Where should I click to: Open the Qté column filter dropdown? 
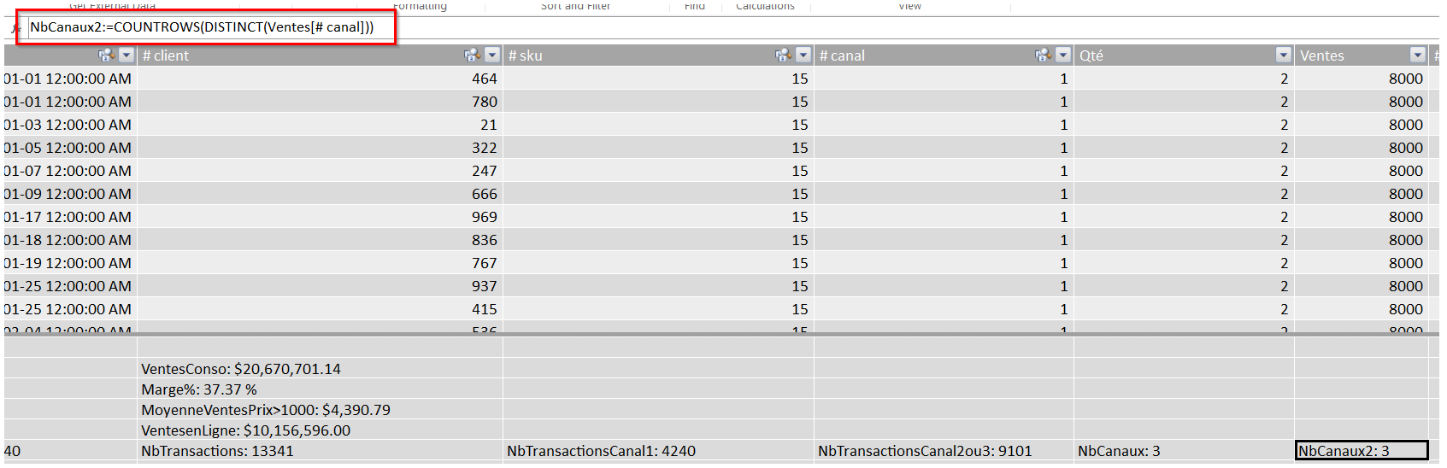click(1283, 56)
